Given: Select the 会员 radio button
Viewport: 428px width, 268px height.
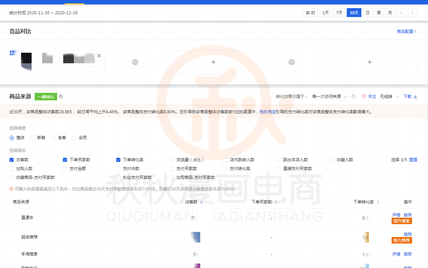Looking at the screenshot, I should coord(74,138).
